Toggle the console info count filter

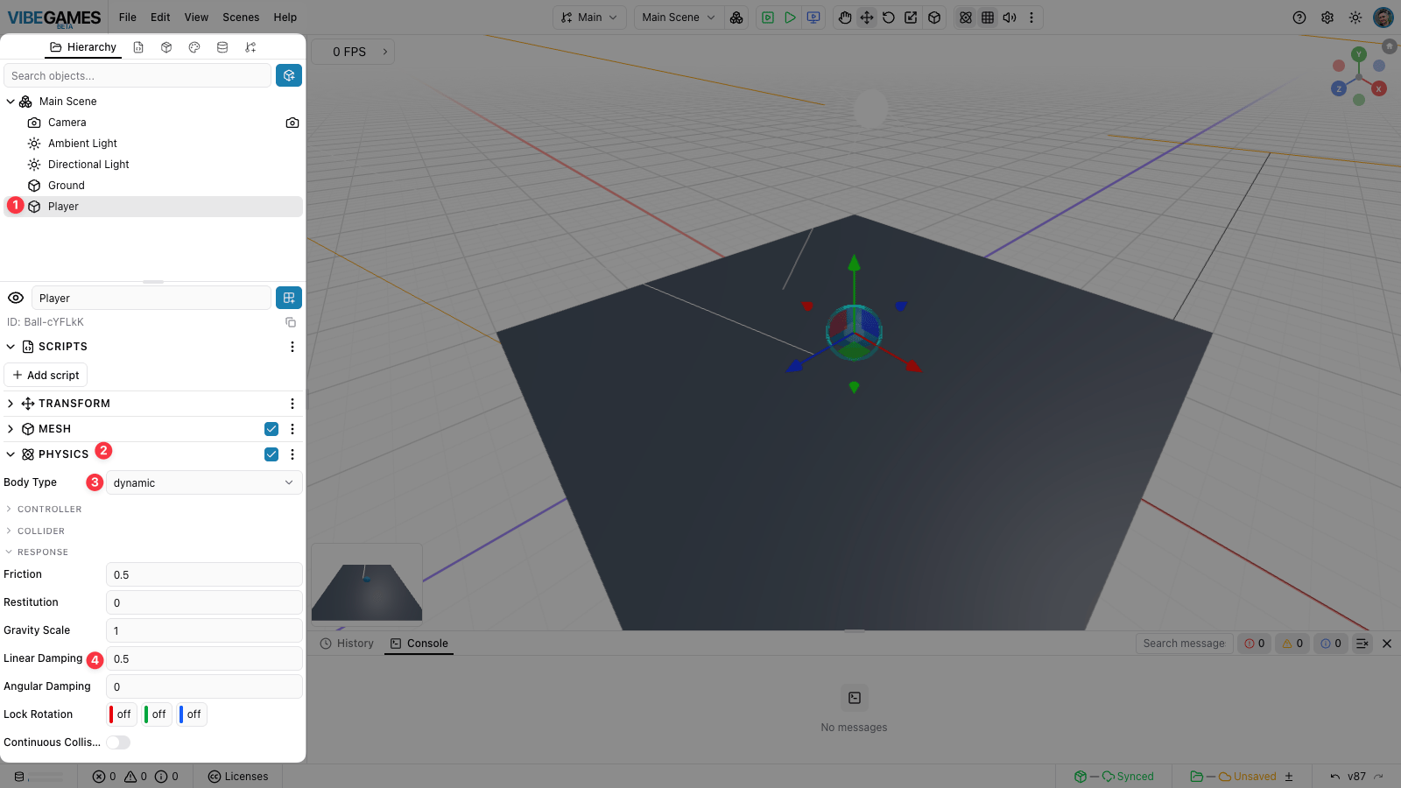pos(1331,644)
